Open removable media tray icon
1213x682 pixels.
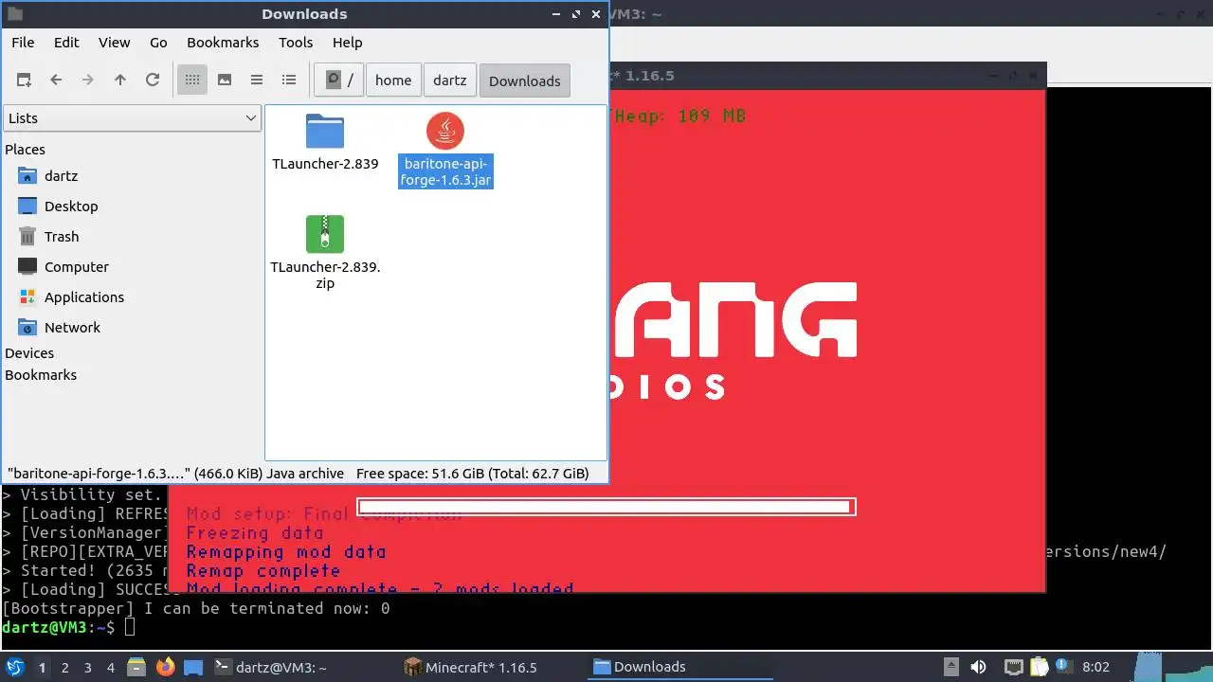tap(952, 667)
